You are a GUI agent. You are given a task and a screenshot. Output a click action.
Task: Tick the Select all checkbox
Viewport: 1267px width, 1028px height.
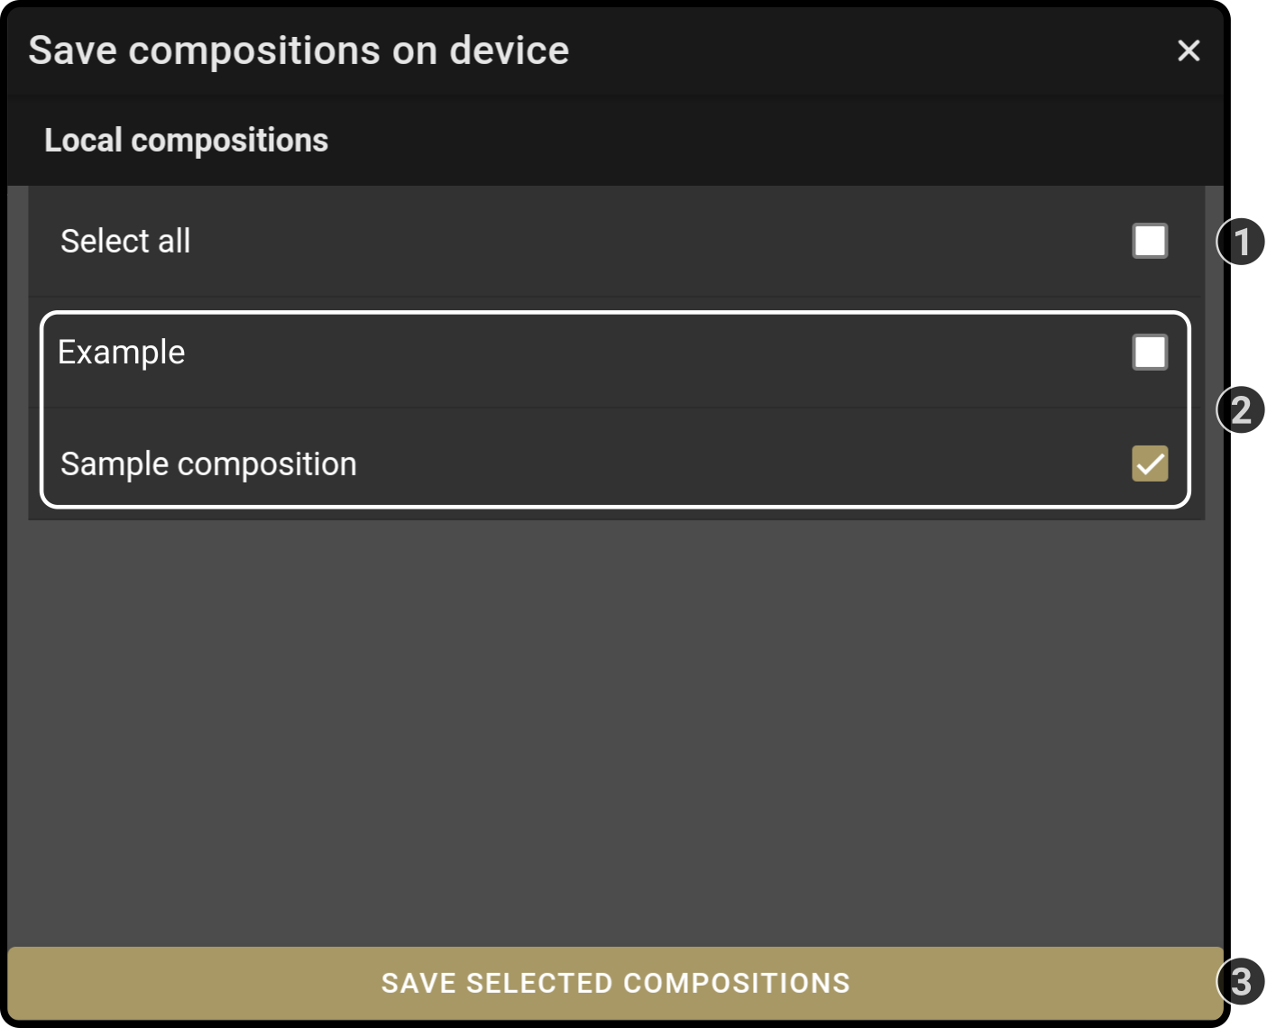pyautogui.click(x=1150, y=241)
